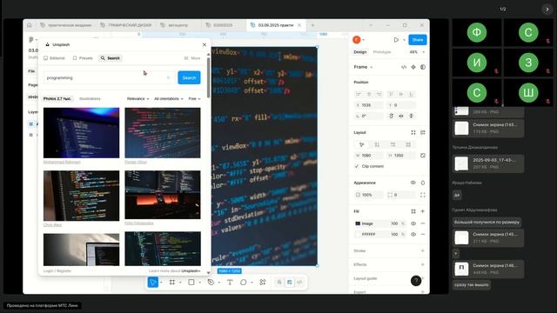Switch to the Editorial tab in Unsplash

(54, 58)
